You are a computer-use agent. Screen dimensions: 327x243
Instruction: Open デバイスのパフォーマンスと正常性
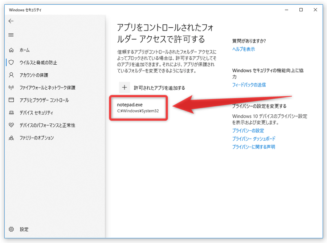pyautogui.click(x=47, y=125)
